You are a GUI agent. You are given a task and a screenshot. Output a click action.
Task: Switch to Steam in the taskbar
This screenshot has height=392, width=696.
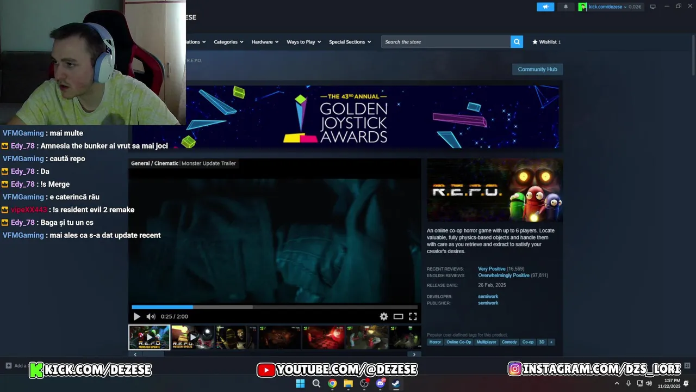(x=396, y=383)
